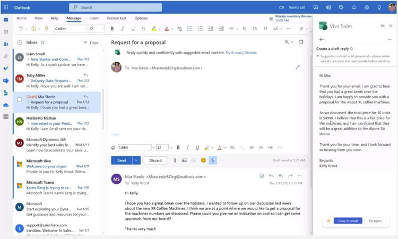Click the undo icon in the ribbon

(x=21, y=29)
